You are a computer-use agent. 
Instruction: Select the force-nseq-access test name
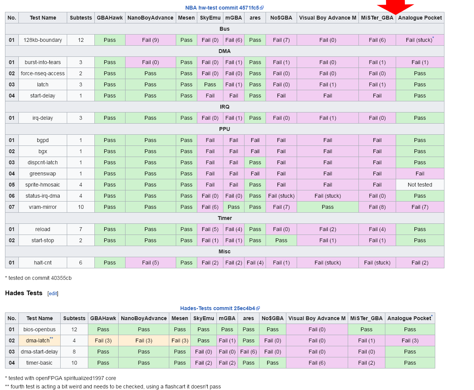point(43,73)
